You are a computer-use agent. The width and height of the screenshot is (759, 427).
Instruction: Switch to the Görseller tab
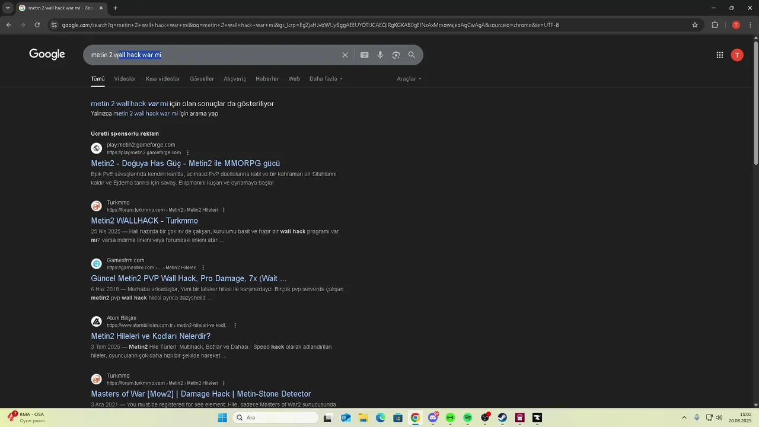point(202,79)
